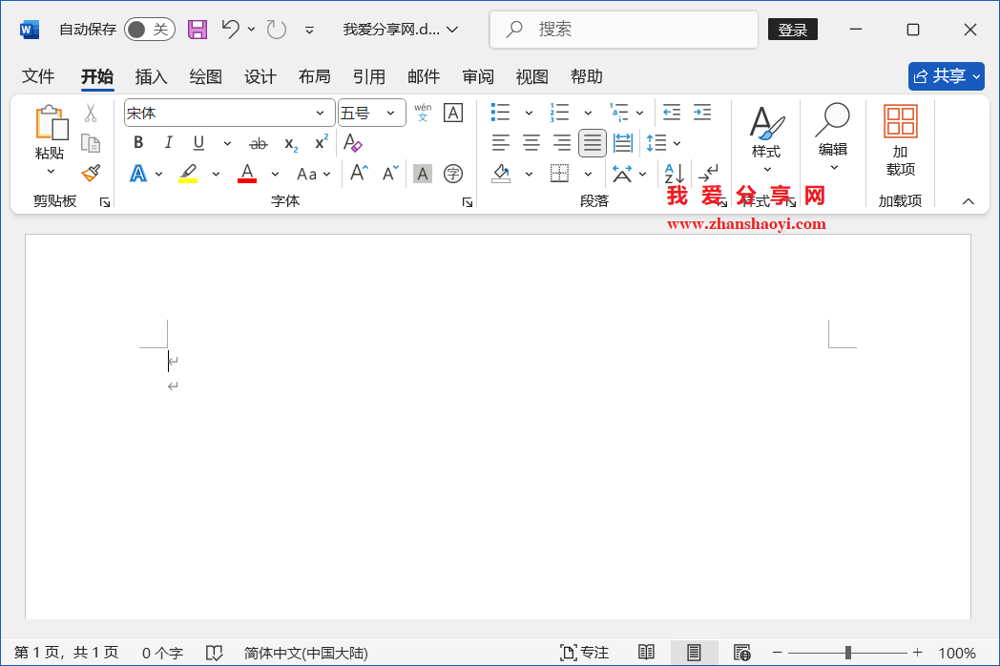
Task: Apply strikethrough formatting
Action: (x=259, y=143)
